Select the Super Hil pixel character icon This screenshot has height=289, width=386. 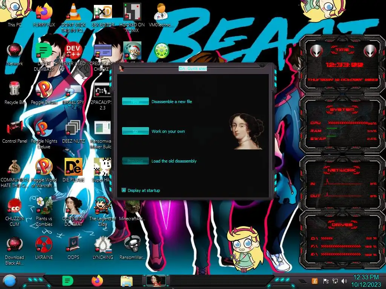tap(102, 167)
